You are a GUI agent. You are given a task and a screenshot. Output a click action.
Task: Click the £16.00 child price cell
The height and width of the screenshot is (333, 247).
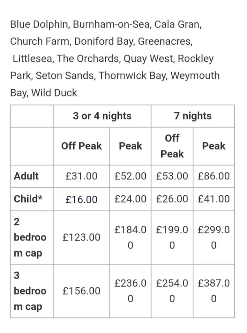[81, 199]
